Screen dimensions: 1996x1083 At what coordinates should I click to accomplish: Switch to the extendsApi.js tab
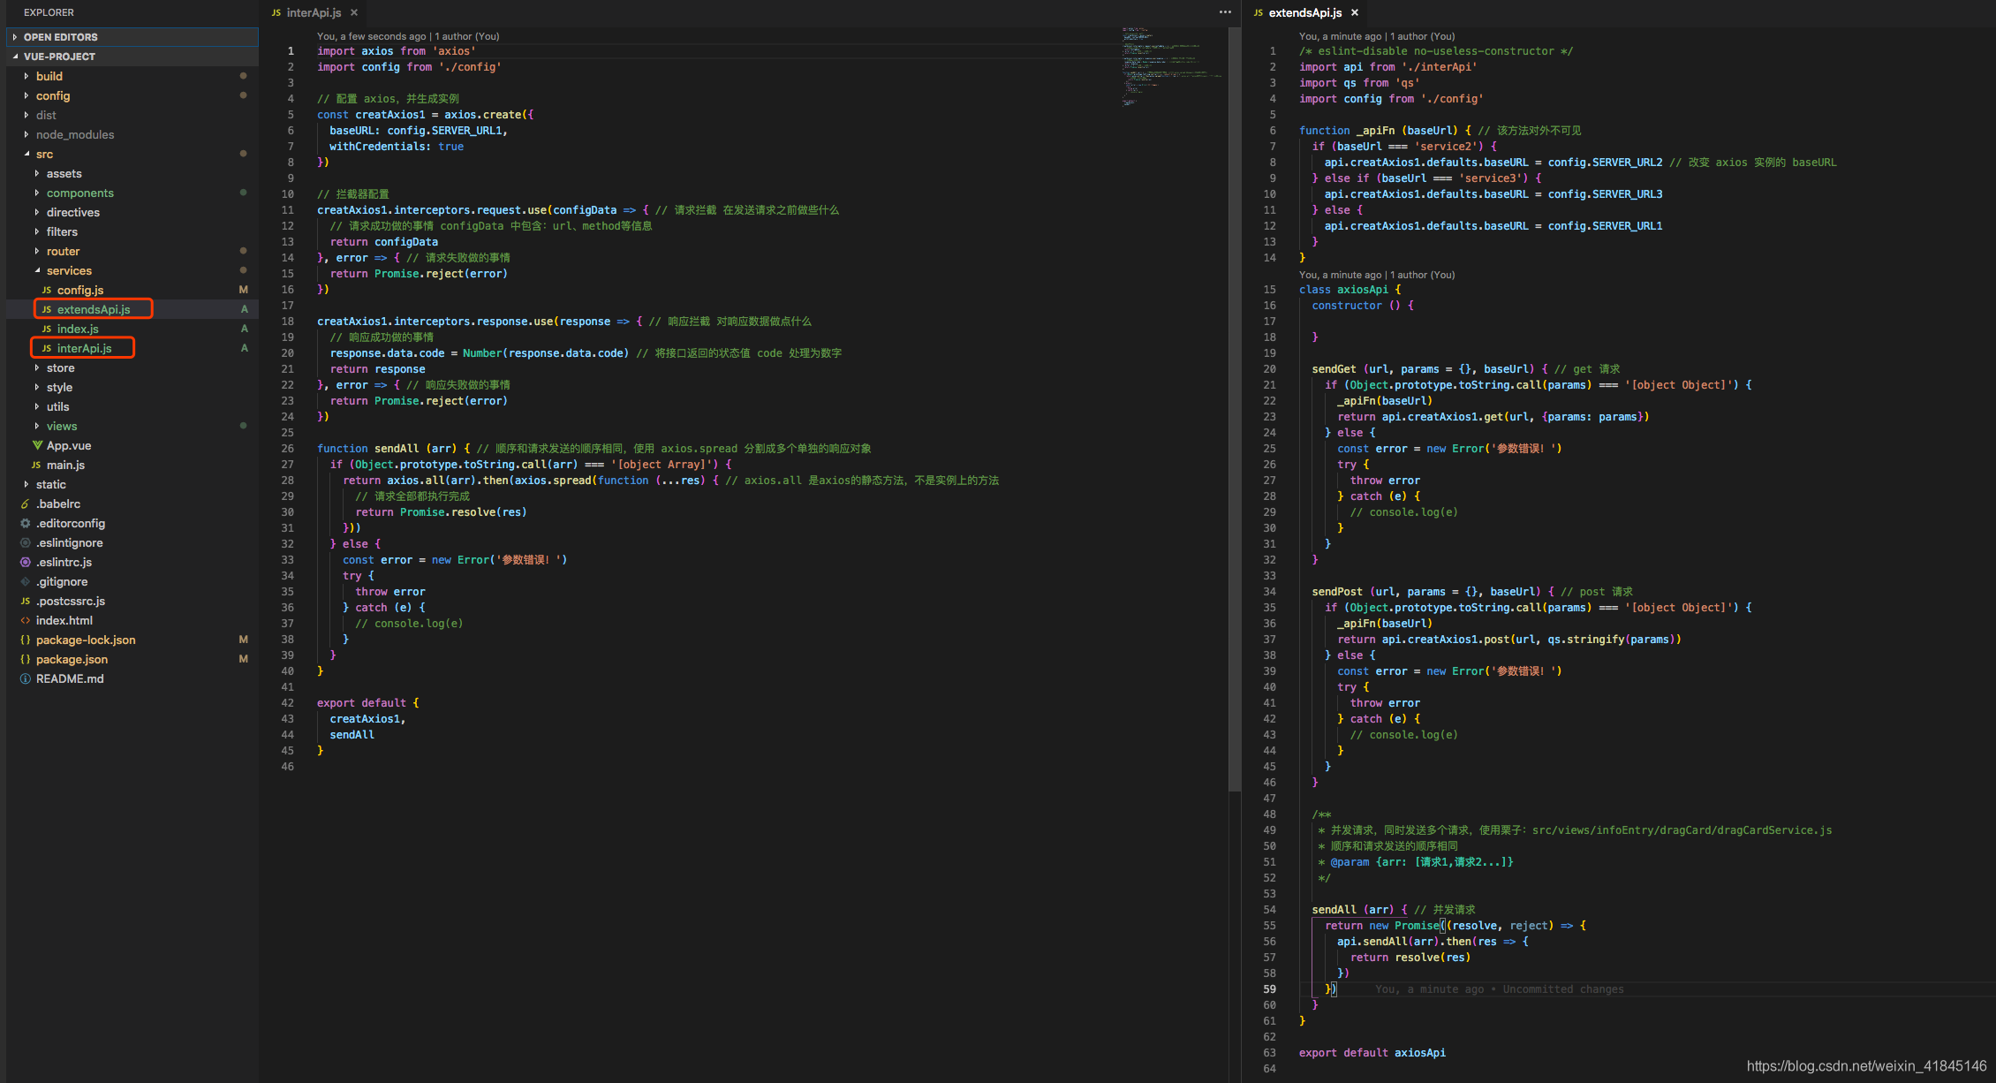tap(1304, 12)
